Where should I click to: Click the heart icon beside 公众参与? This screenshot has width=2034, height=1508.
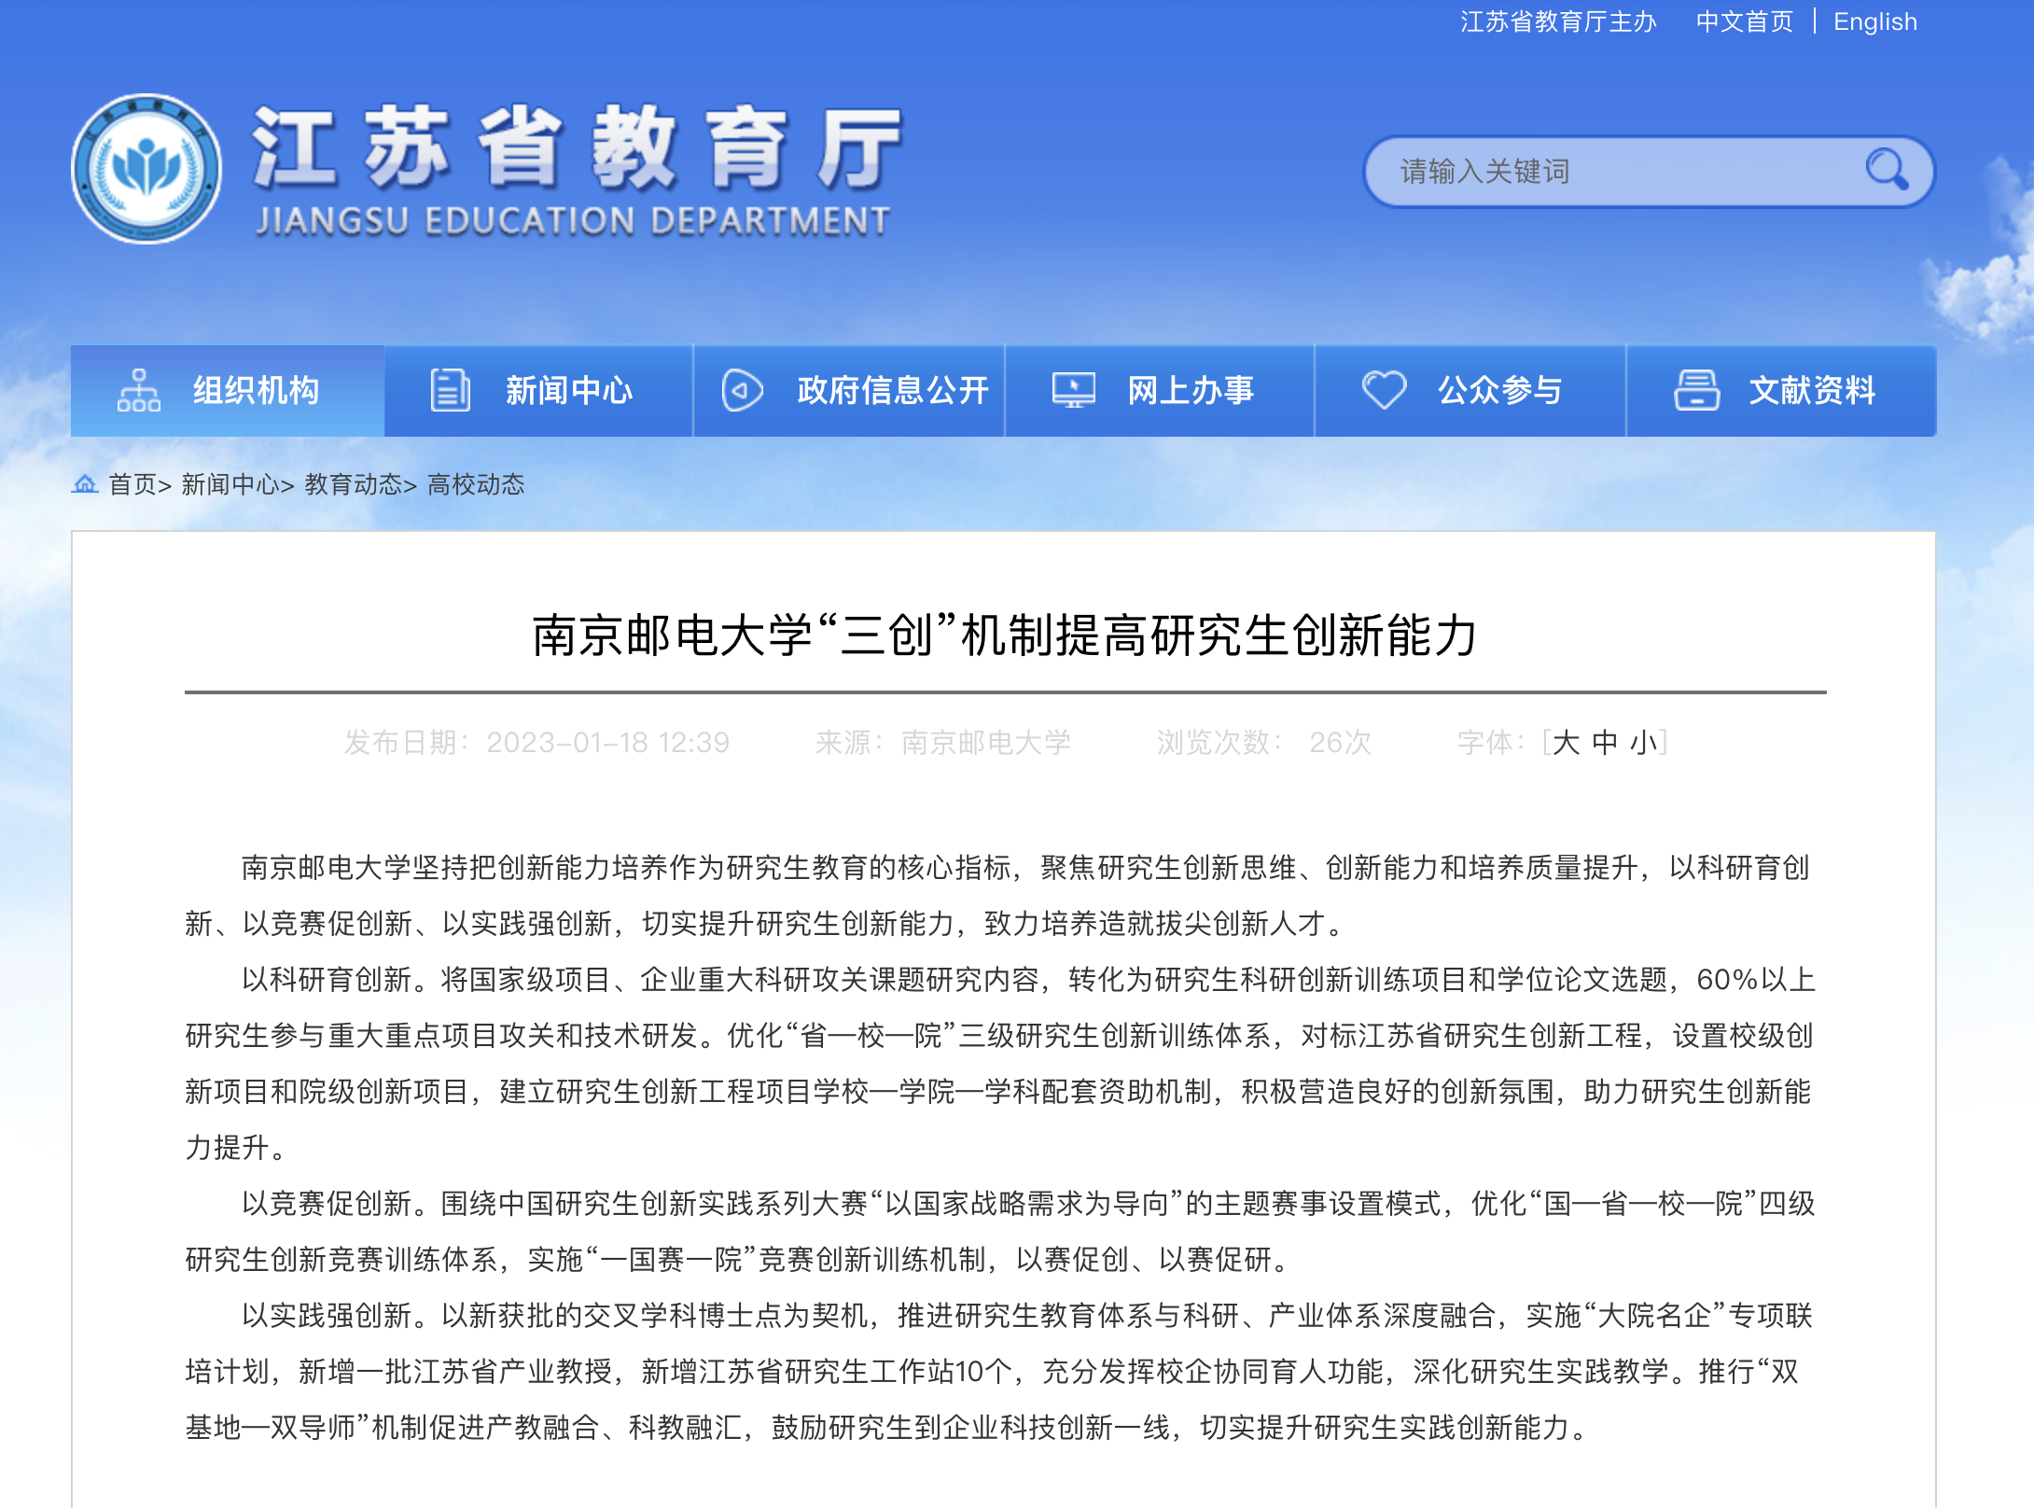pyautogui.click(x=1384, y=390)
